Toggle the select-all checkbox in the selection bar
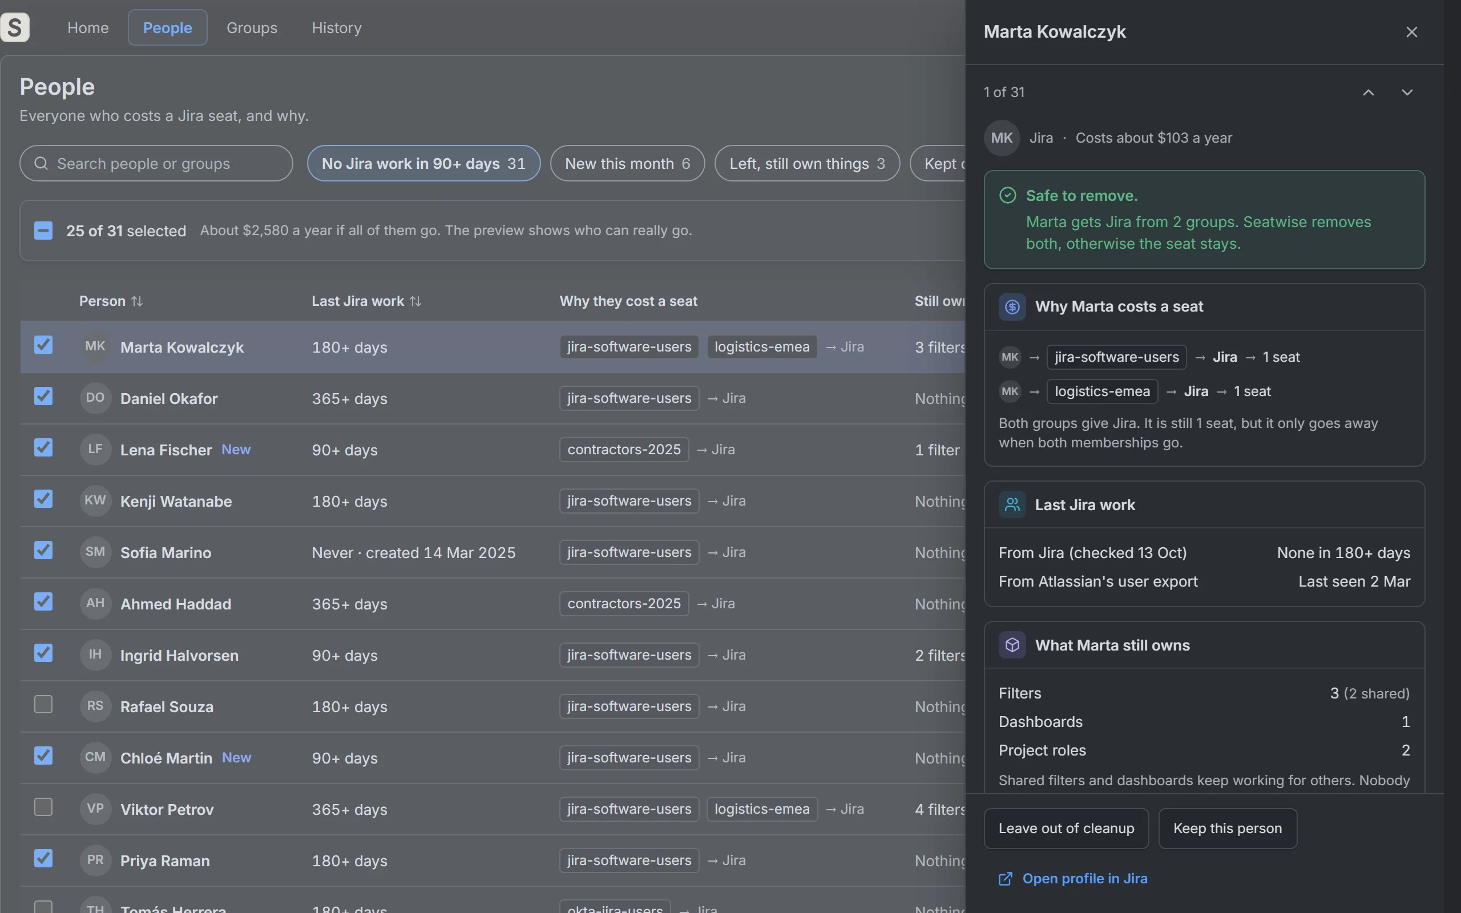This screenshot has height=913, width=1461. coord(43,231)
